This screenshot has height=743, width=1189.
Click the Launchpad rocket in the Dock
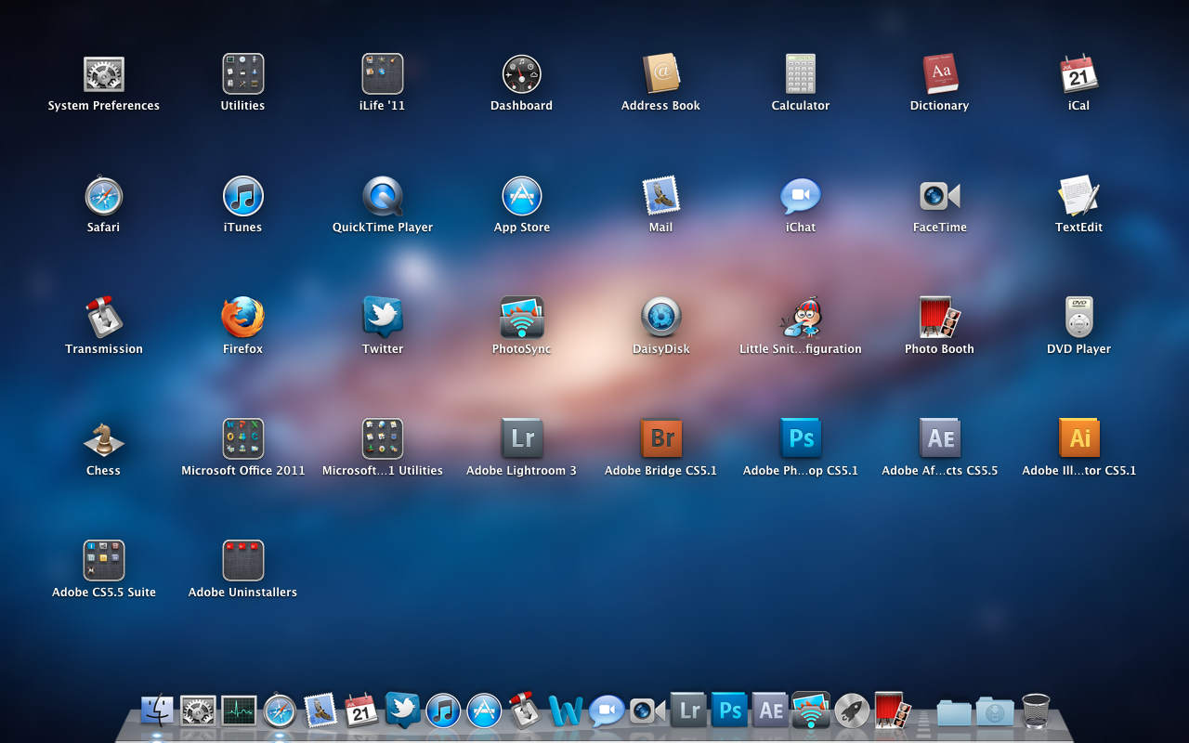tap(852, 711)
